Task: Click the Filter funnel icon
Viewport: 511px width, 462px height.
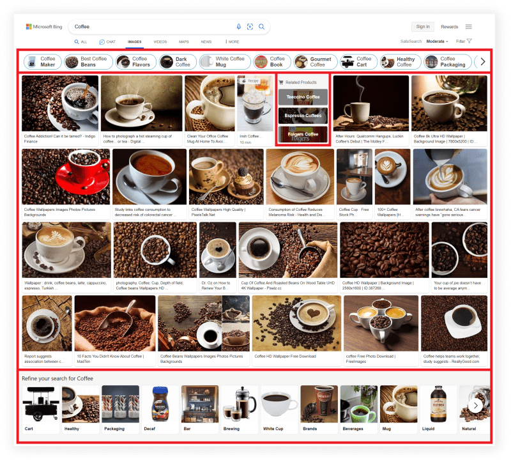Action: 469,40
